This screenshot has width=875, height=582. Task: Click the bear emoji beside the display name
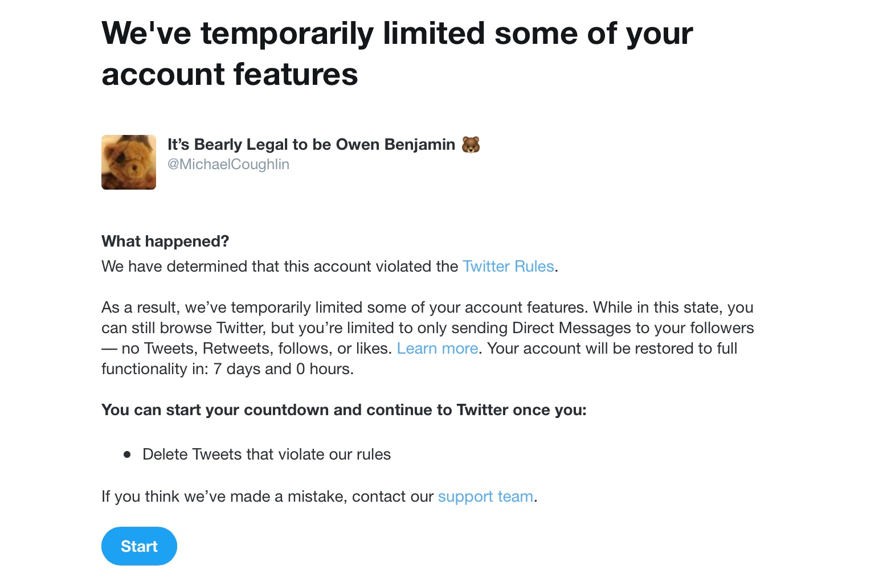(x=471, y=145)
